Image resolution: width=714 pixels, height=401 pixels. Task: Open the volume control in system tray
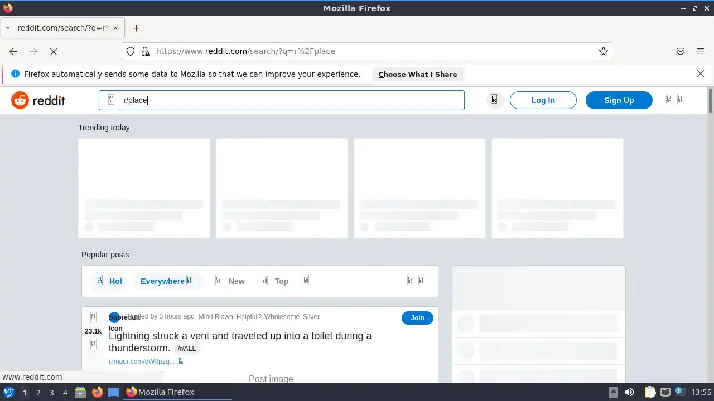629,392
